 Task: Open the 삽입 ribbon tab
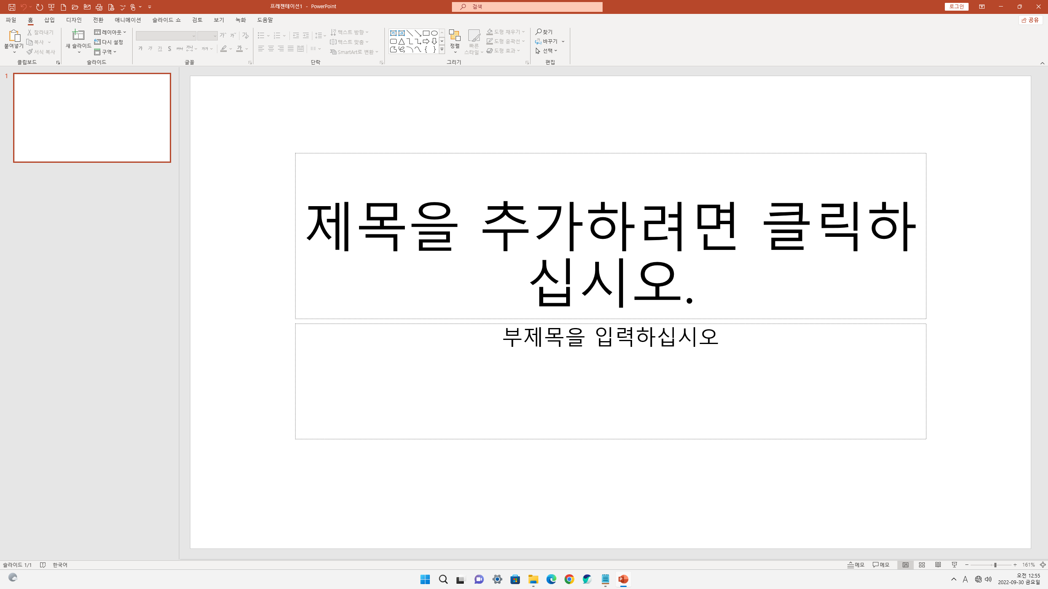click(50, 20)
